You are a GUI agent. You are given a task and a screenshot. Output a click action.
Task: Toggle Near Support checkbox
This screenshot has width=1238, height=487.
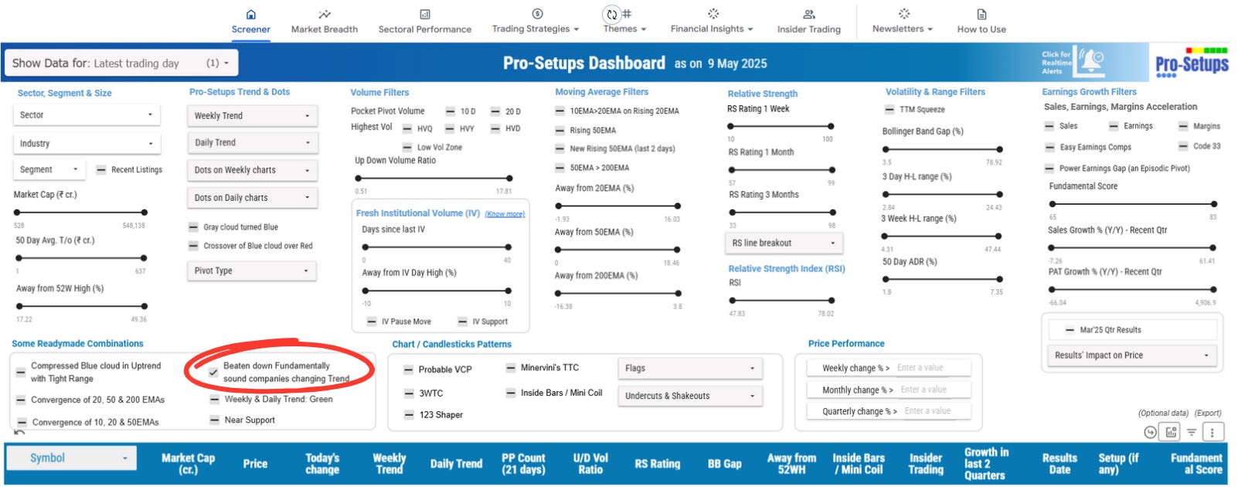[x=215, y=420]
